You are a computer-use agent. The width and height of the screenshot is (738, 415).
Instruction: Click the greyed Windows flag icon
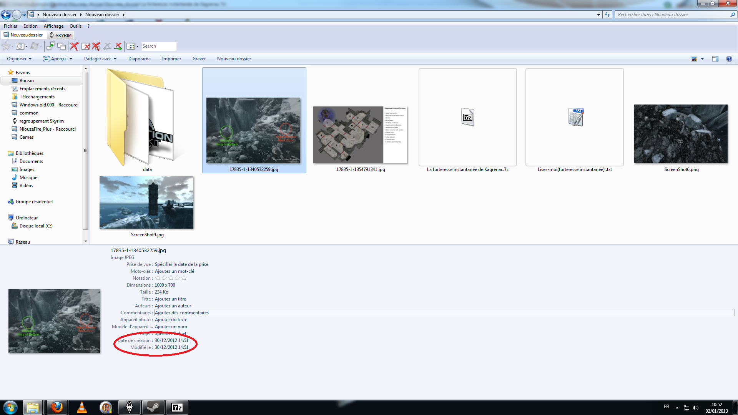[35, 46]
